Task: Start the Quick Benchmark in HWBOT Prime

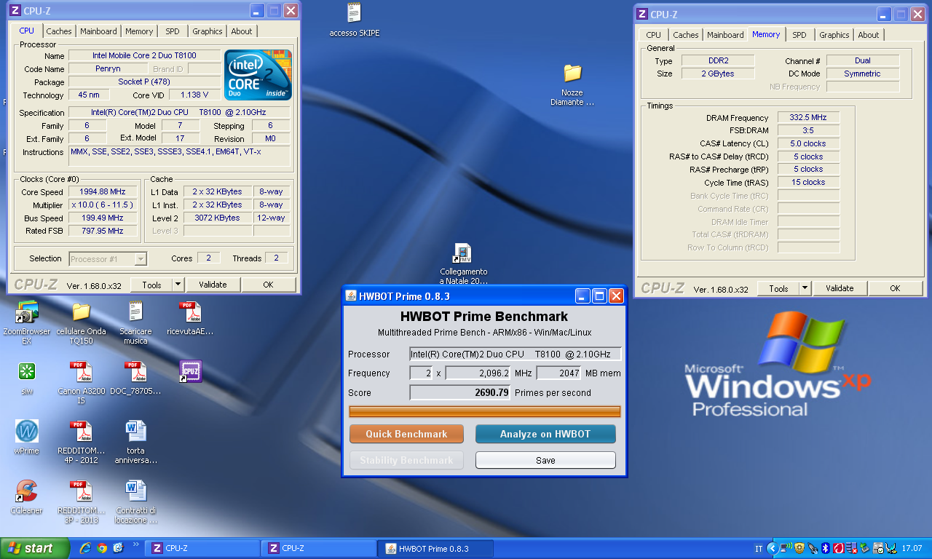Action: 406,434
